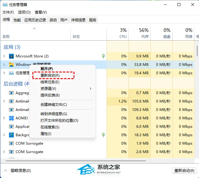Click the Background process icon

pyautogui.click(x=11, y=135)
